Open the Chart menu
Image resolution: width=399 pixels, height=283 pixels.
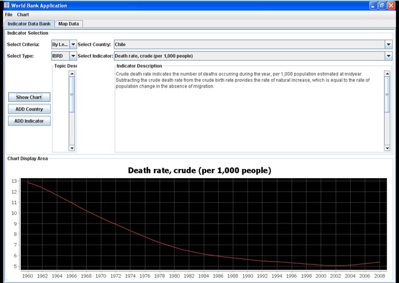pos(23,15)
